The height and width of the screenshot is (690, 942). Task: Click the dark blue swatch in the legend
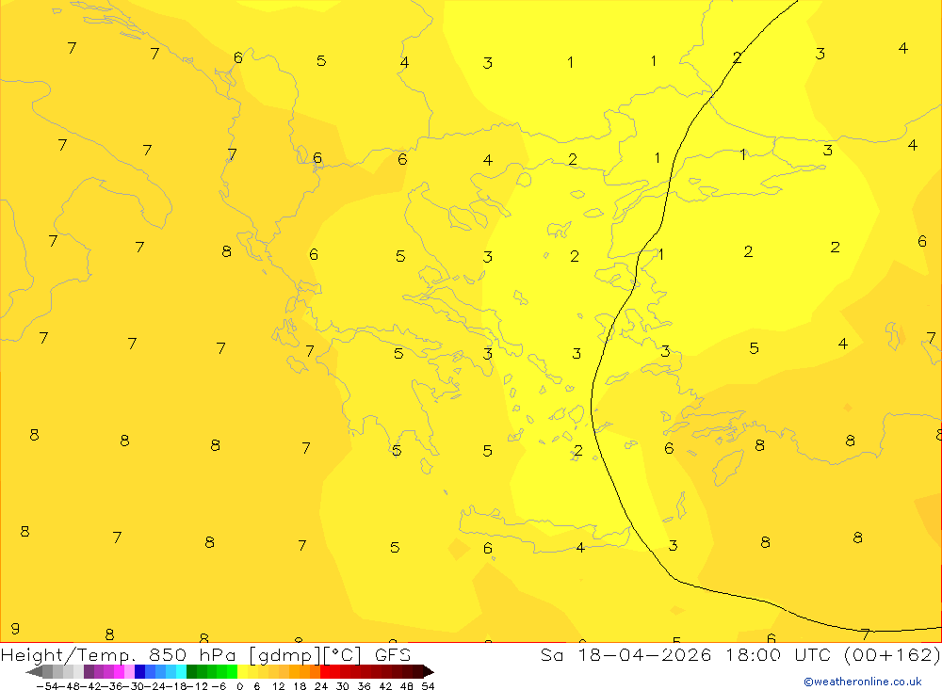point(139,672)
